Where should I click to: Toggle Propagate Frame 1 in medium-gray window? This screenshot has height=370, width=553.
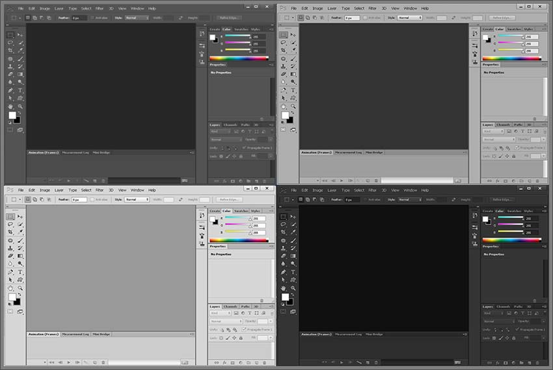click(517, 148)
